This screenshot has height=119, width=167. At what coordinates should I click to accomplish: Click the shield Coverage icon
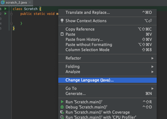pyautogui.click(x=62, y=112)
